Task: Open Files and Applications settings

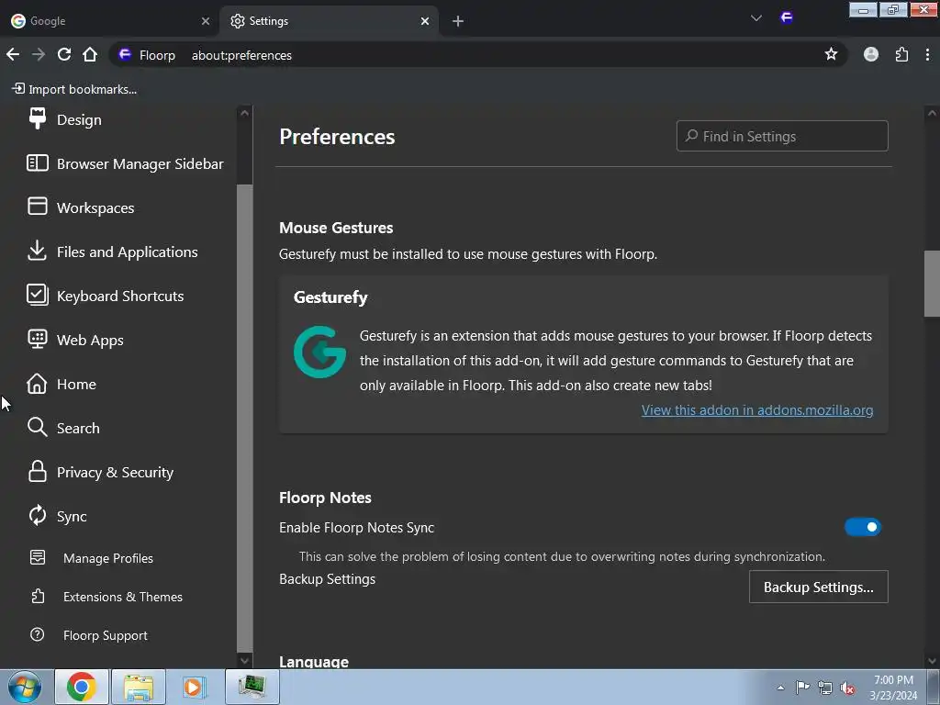Action: 113,252
